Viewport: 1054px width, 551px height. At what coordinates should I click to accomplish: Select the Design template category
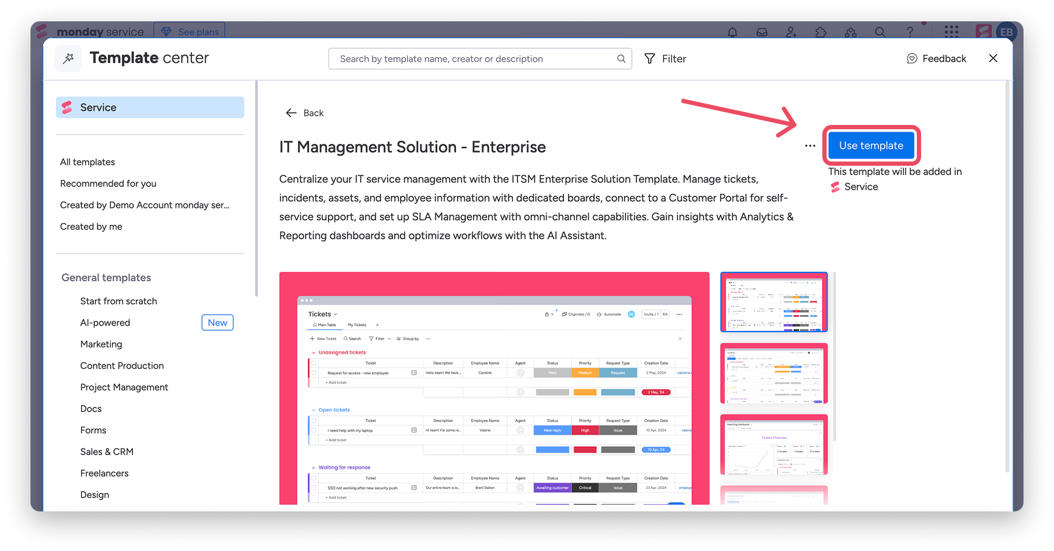tap(94, 495)
